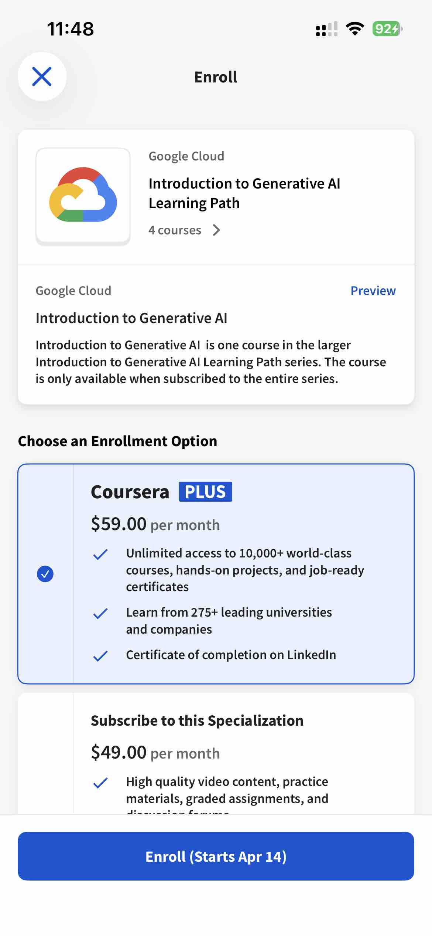
Task: Tap the close X icon
Action: (x=42, y=77)
